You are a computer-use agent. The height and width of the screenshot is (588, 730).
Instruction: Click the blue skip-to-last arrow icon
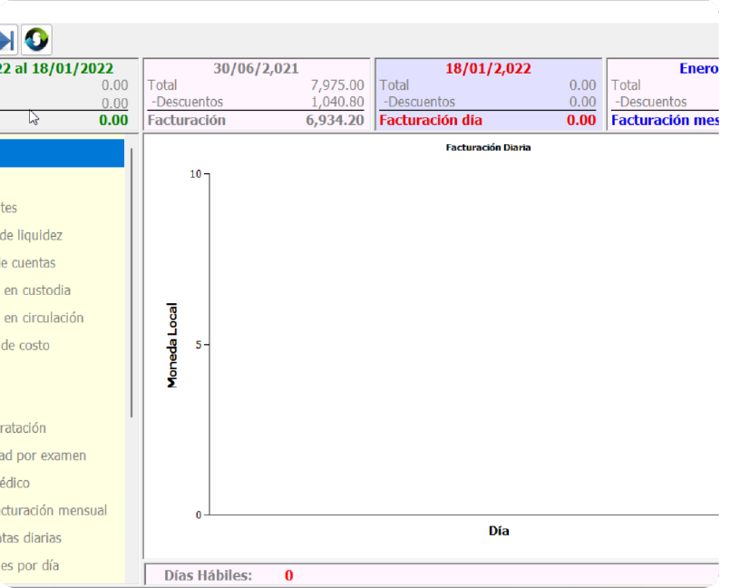(7, 40)
